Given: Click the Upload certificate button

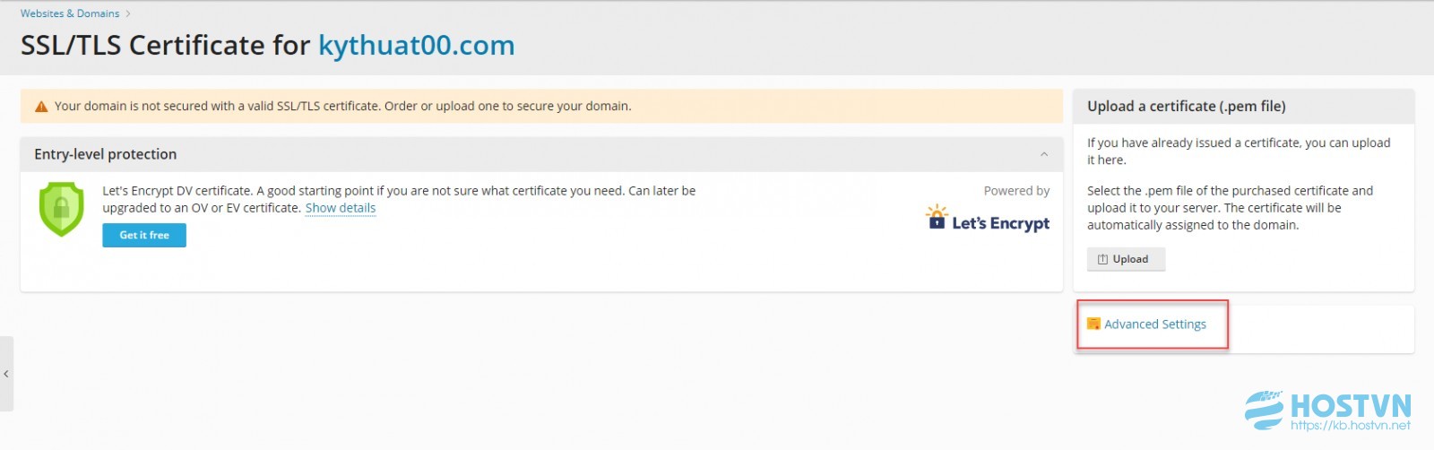Looking at the screenshot, I should coord(1126,259).
